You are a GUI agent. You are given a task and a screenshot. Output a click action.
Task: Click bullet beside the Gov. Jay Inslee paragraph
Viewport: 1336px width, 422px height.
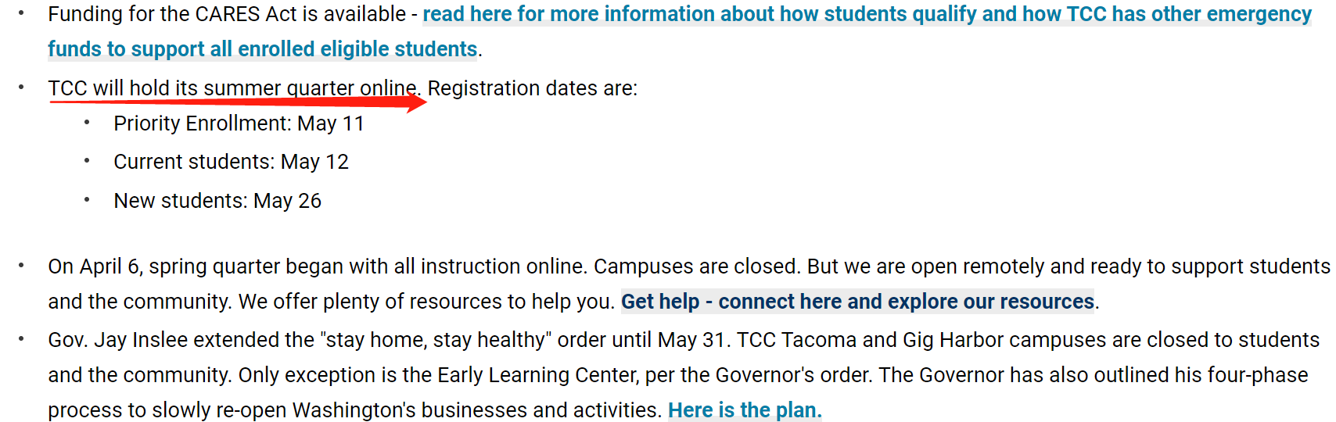tap(21, 339)
